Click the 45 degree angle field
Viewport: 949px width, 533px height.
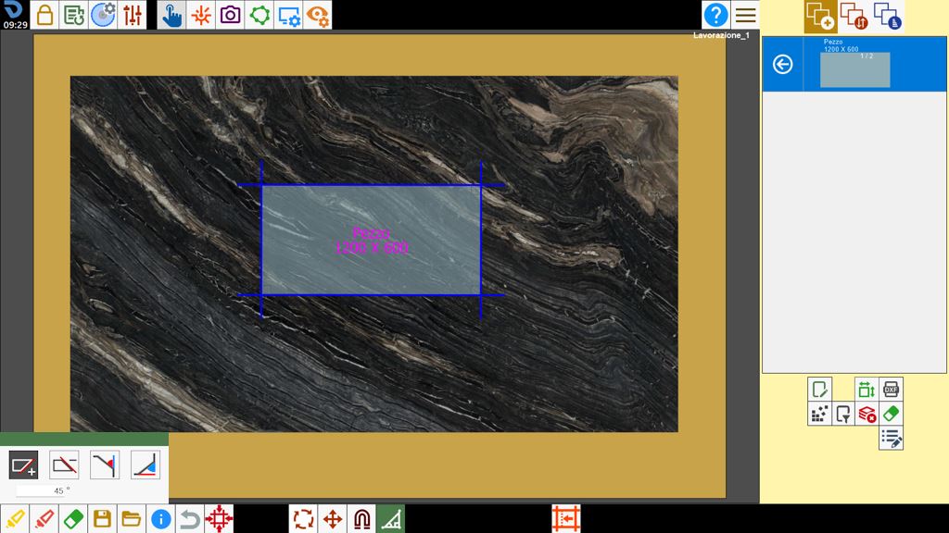[x=43, y=490]
